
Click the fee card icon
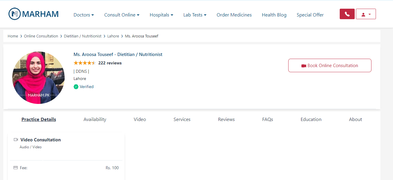click(x=16, y=168)
